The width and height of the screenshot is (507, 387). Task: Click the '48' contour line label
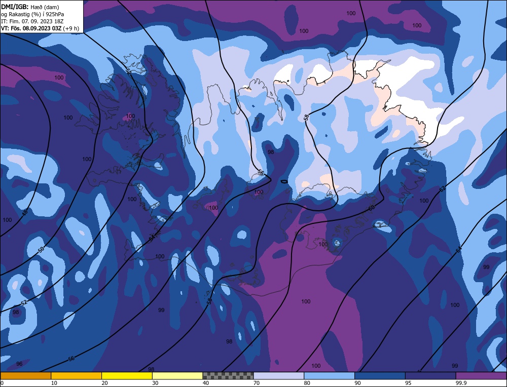point(25,212)
